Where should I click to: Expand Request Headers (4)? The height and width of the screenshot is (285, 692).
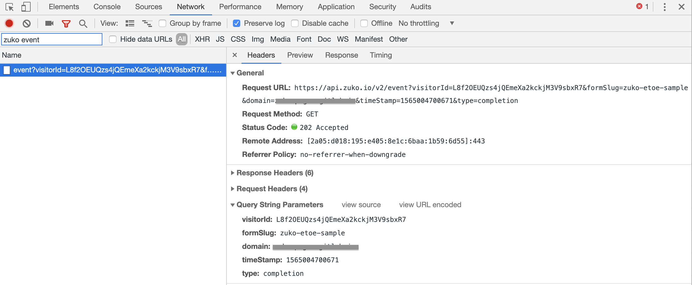tap(233, 189)
